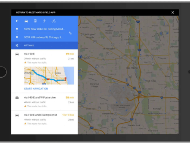
Task: Click the 23 mi distance
Action: [71, 102]
